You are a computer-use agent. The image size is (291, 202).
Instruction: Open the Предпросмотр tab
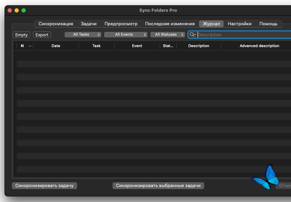tap(121, 24)
